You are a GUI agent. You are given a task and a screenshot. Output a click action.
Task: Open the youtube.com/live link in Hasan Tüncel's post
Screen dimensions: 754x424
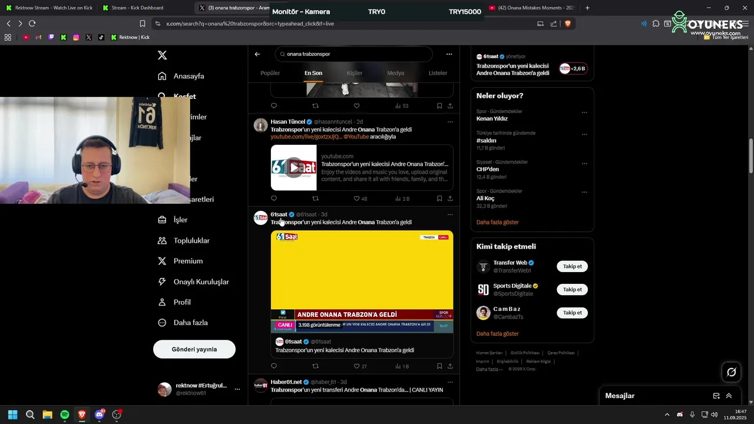pyautogui.click(x=306, y=137)
